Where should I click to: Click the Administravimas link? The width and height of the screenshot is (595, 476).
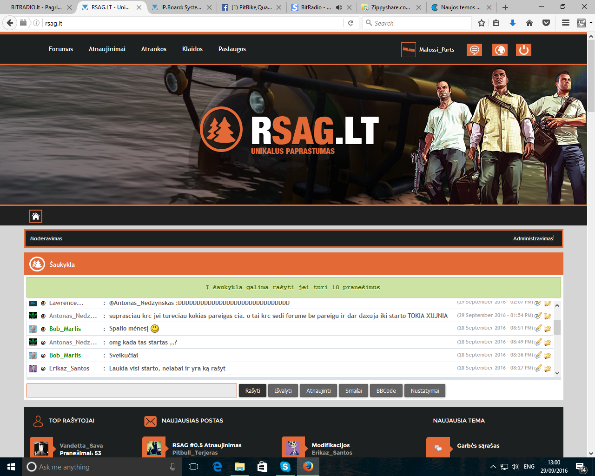coord(533,238)
